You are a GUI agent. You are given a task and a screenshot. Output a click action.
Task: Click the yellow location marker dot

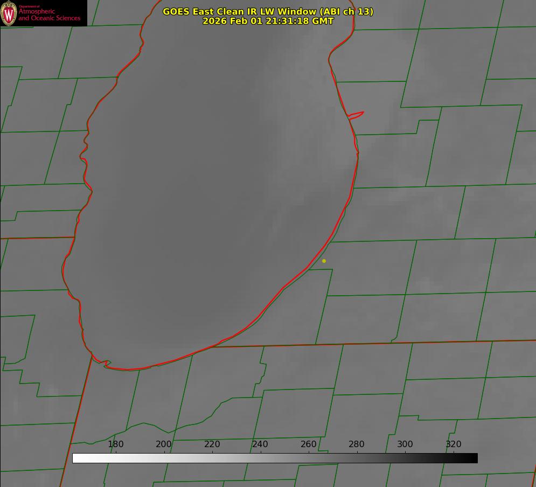coord(324,261)
